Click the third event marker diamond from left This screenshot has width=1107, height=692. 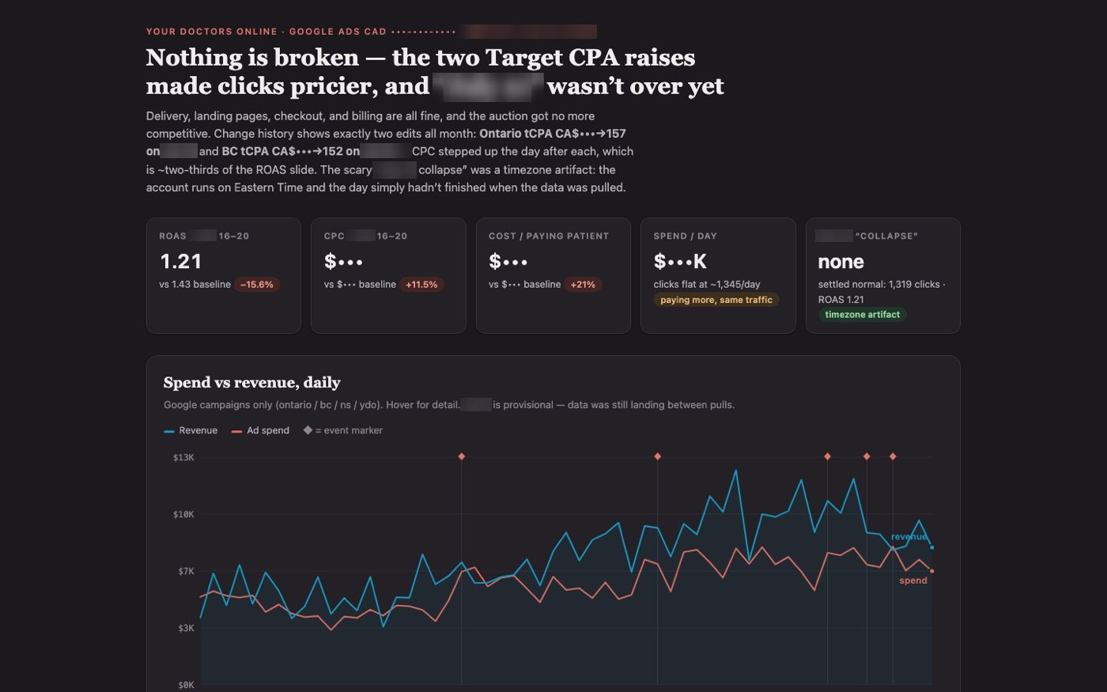coord(827,456)
